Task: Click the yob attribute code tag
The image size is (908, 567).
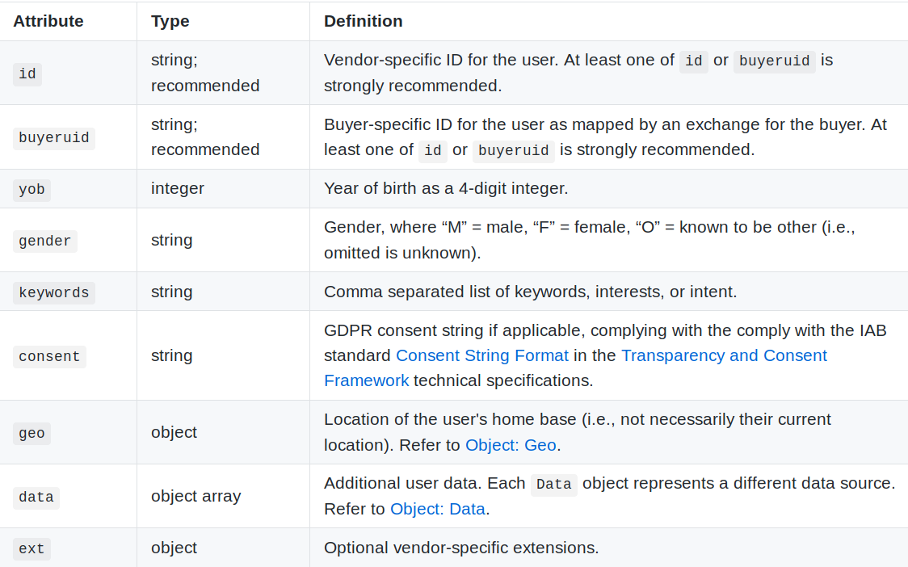Action: click(x=32, y=190)
